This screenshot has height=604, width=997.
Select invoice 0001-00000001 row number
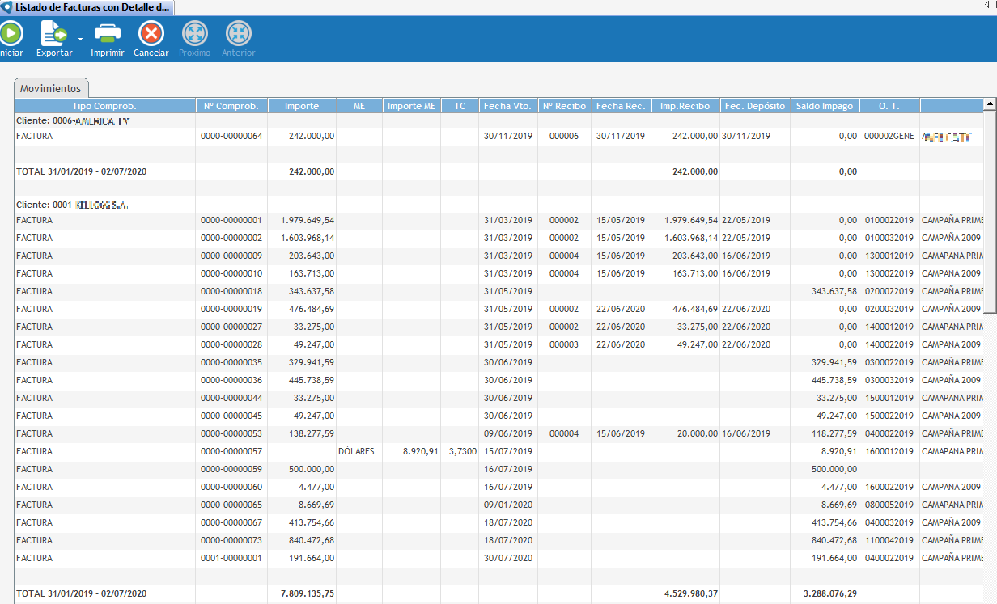tap(231, 558)
